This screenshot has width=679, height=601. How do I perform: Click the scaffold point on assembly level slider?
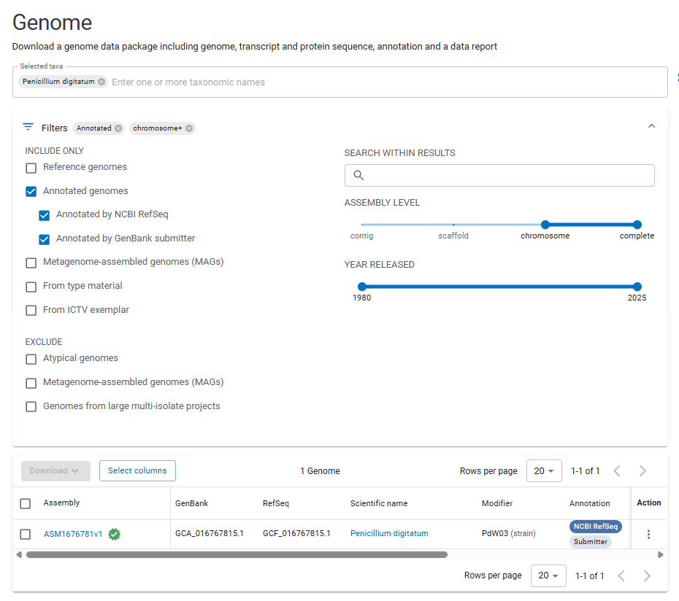453,225
